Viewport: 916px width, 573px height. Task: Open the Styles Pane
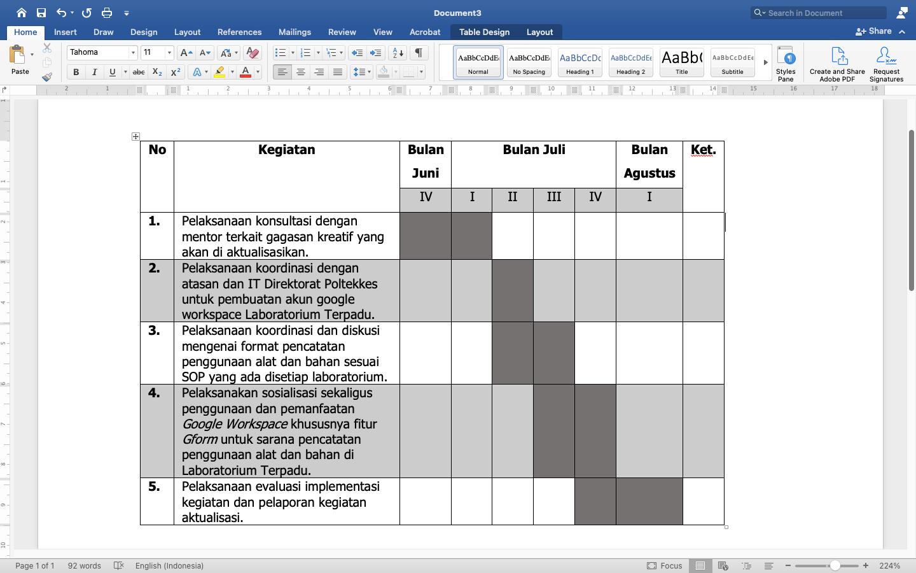tap(786, 62)
